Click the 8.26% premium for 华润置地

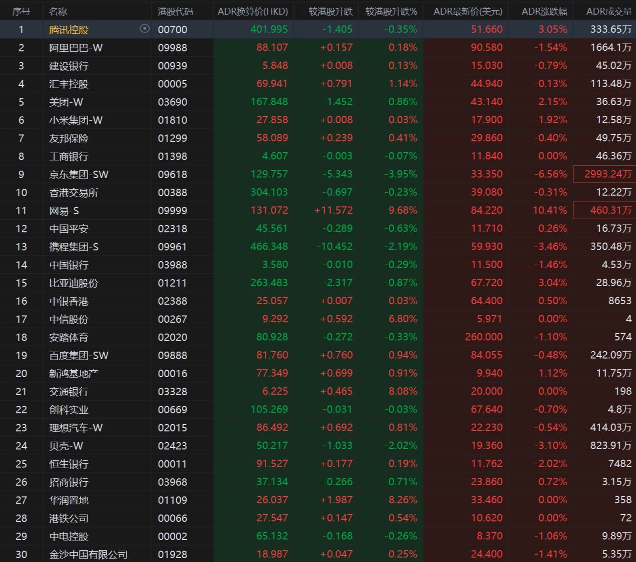403,500
